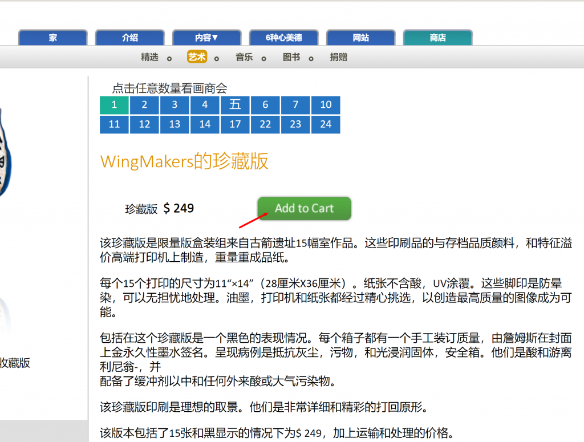The width and height of the screenshot is (584, 442).
Task: View chamber painting number 1
Action: click(114, 104)
